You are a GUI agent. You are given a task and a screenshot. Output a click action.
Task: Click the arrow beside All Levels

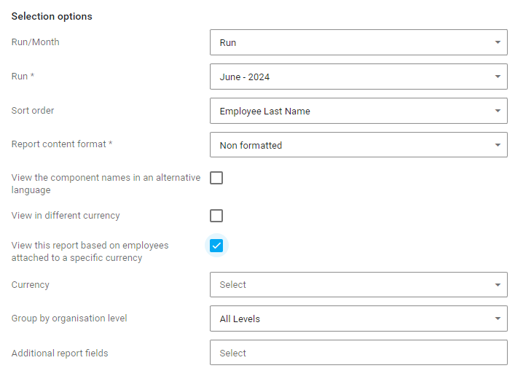[498, 319]
